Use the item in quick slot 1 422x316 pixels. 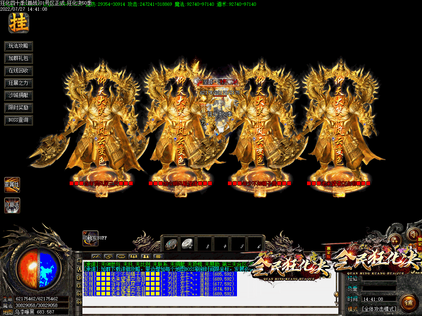click(171, 243)
